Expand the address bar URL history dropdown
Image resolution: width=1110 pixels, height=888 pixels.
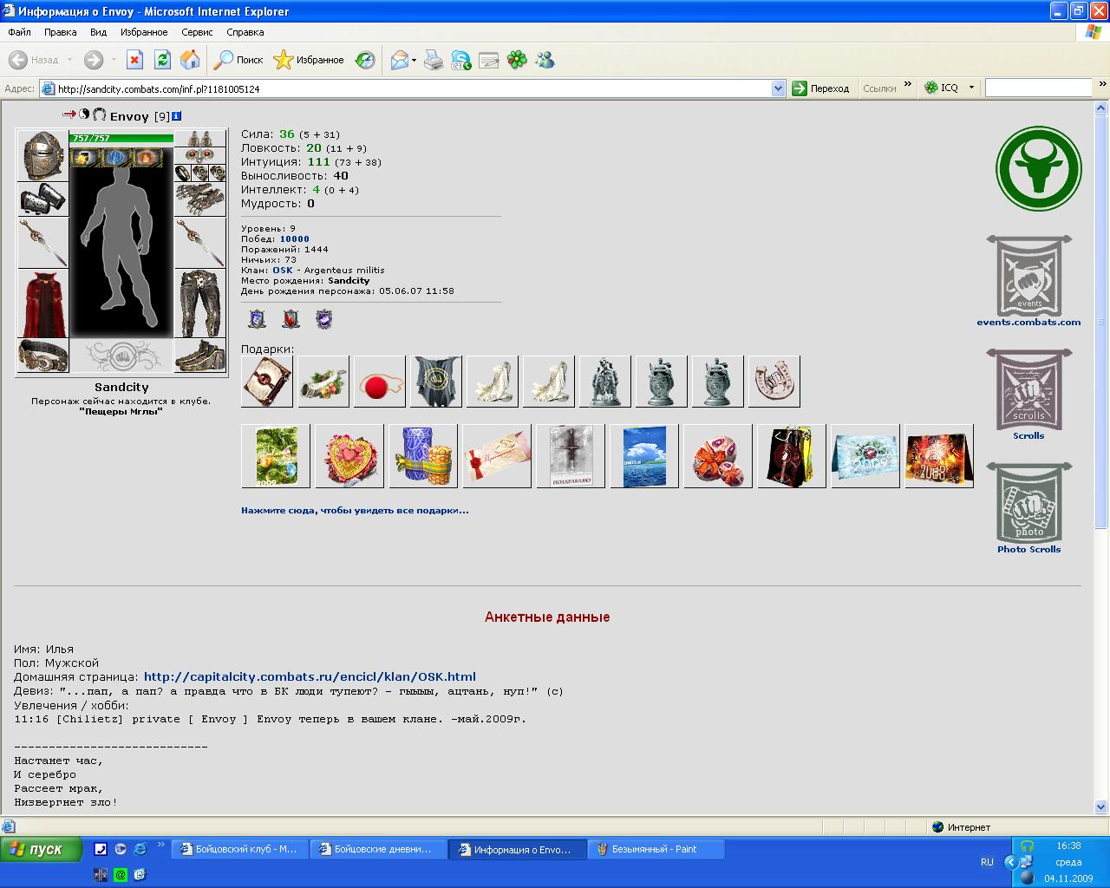(x=778, y=88)
